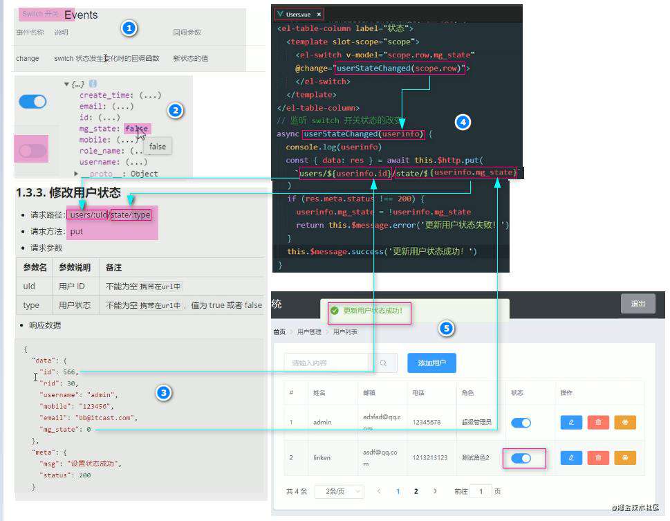
Task: Click the 添加用户 button
Action: [x=431, y=363]
